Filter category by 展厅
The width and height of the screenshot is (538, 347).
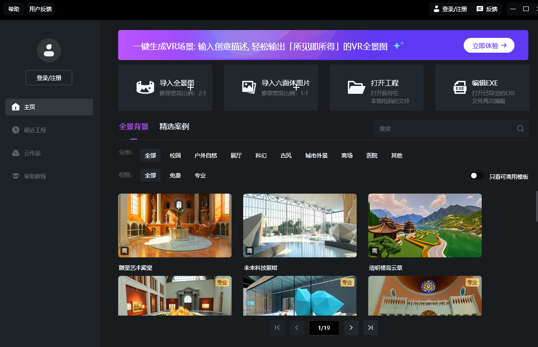click(236, 156)
